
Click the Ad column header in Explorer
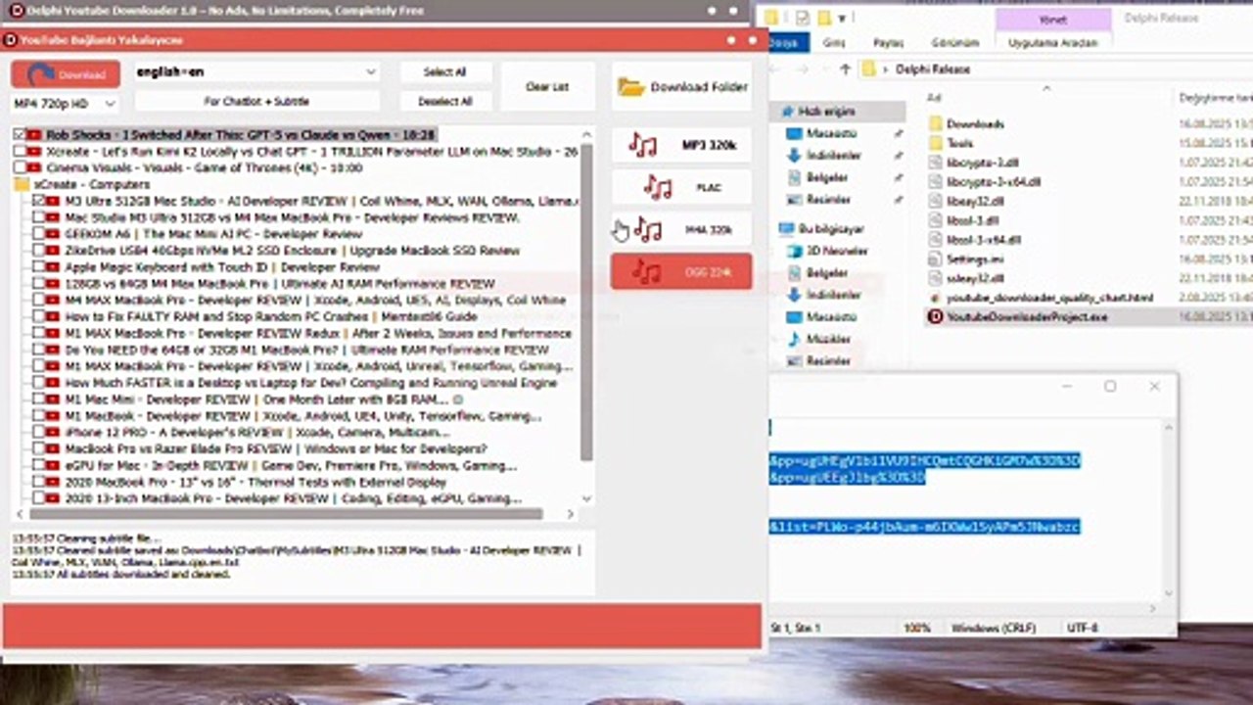[x=934, y=98]
